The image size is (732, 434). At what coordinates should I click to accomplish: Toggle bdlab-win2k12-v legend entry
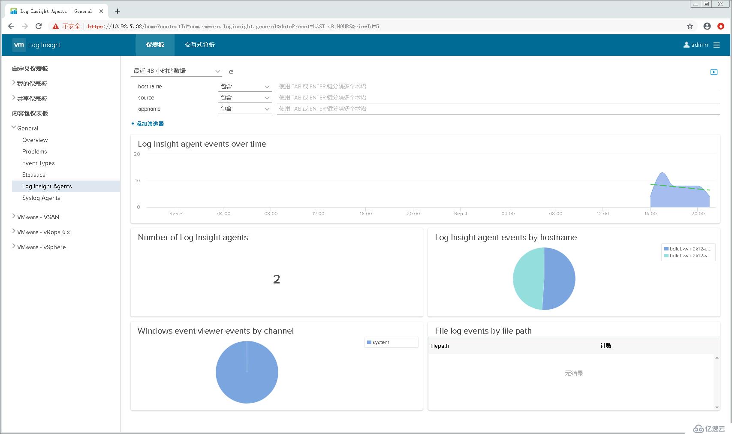point(686,256)
